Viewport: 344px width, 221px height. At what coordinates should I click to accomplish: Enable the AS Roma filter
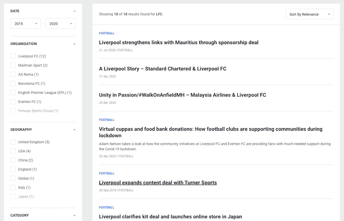coord(13,74)
